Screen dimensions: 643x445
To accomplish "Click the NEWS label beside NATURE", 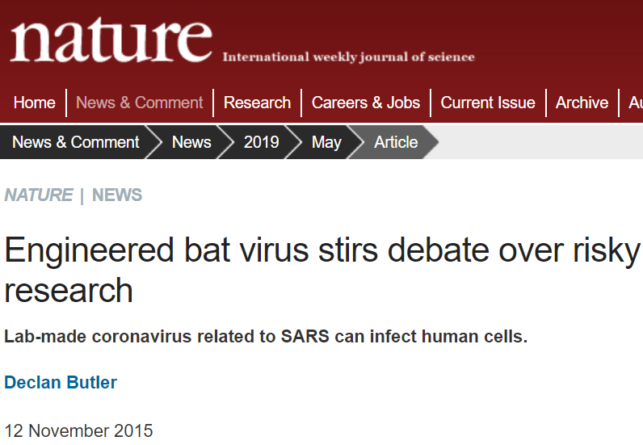I will click(x=117, y=195).
